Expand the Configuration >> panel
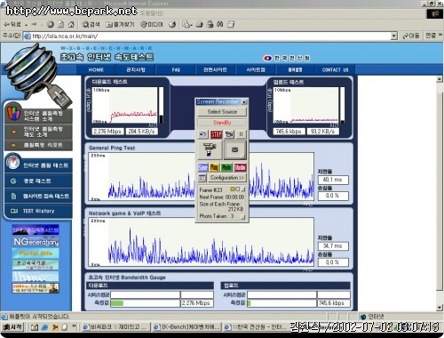Image resolution: width=444 pixels, height=338 pixels. click(x=227, y=178)
